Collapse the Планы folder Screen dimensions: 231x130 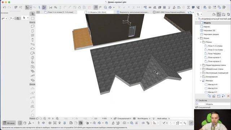pos(201,42)
